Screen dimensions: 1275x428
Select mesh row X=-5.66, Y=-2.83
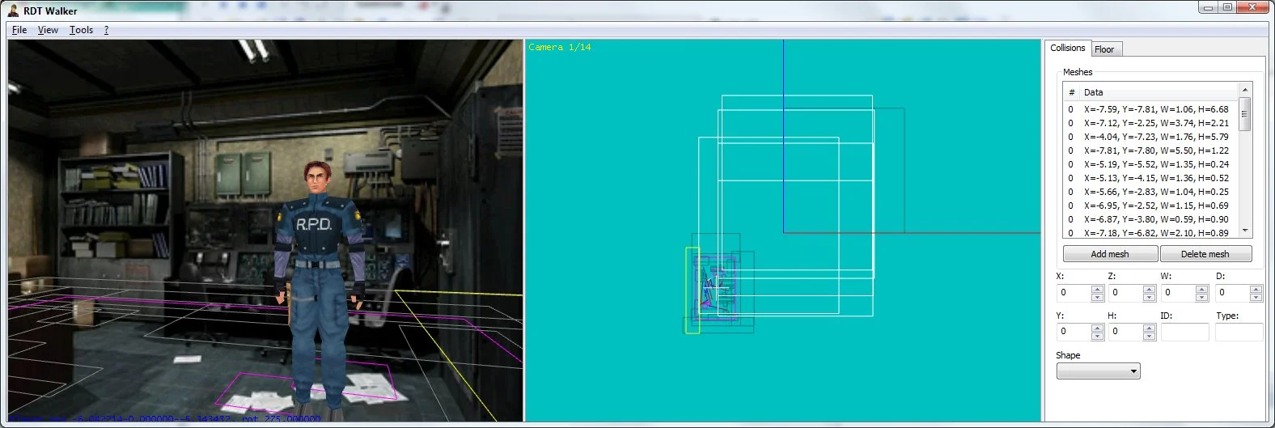coord(1151,192)
